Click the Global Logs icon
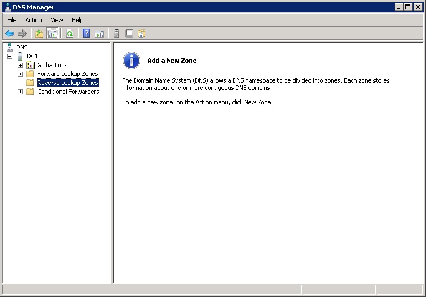This screenshot has height=297, width=426. 31,65
